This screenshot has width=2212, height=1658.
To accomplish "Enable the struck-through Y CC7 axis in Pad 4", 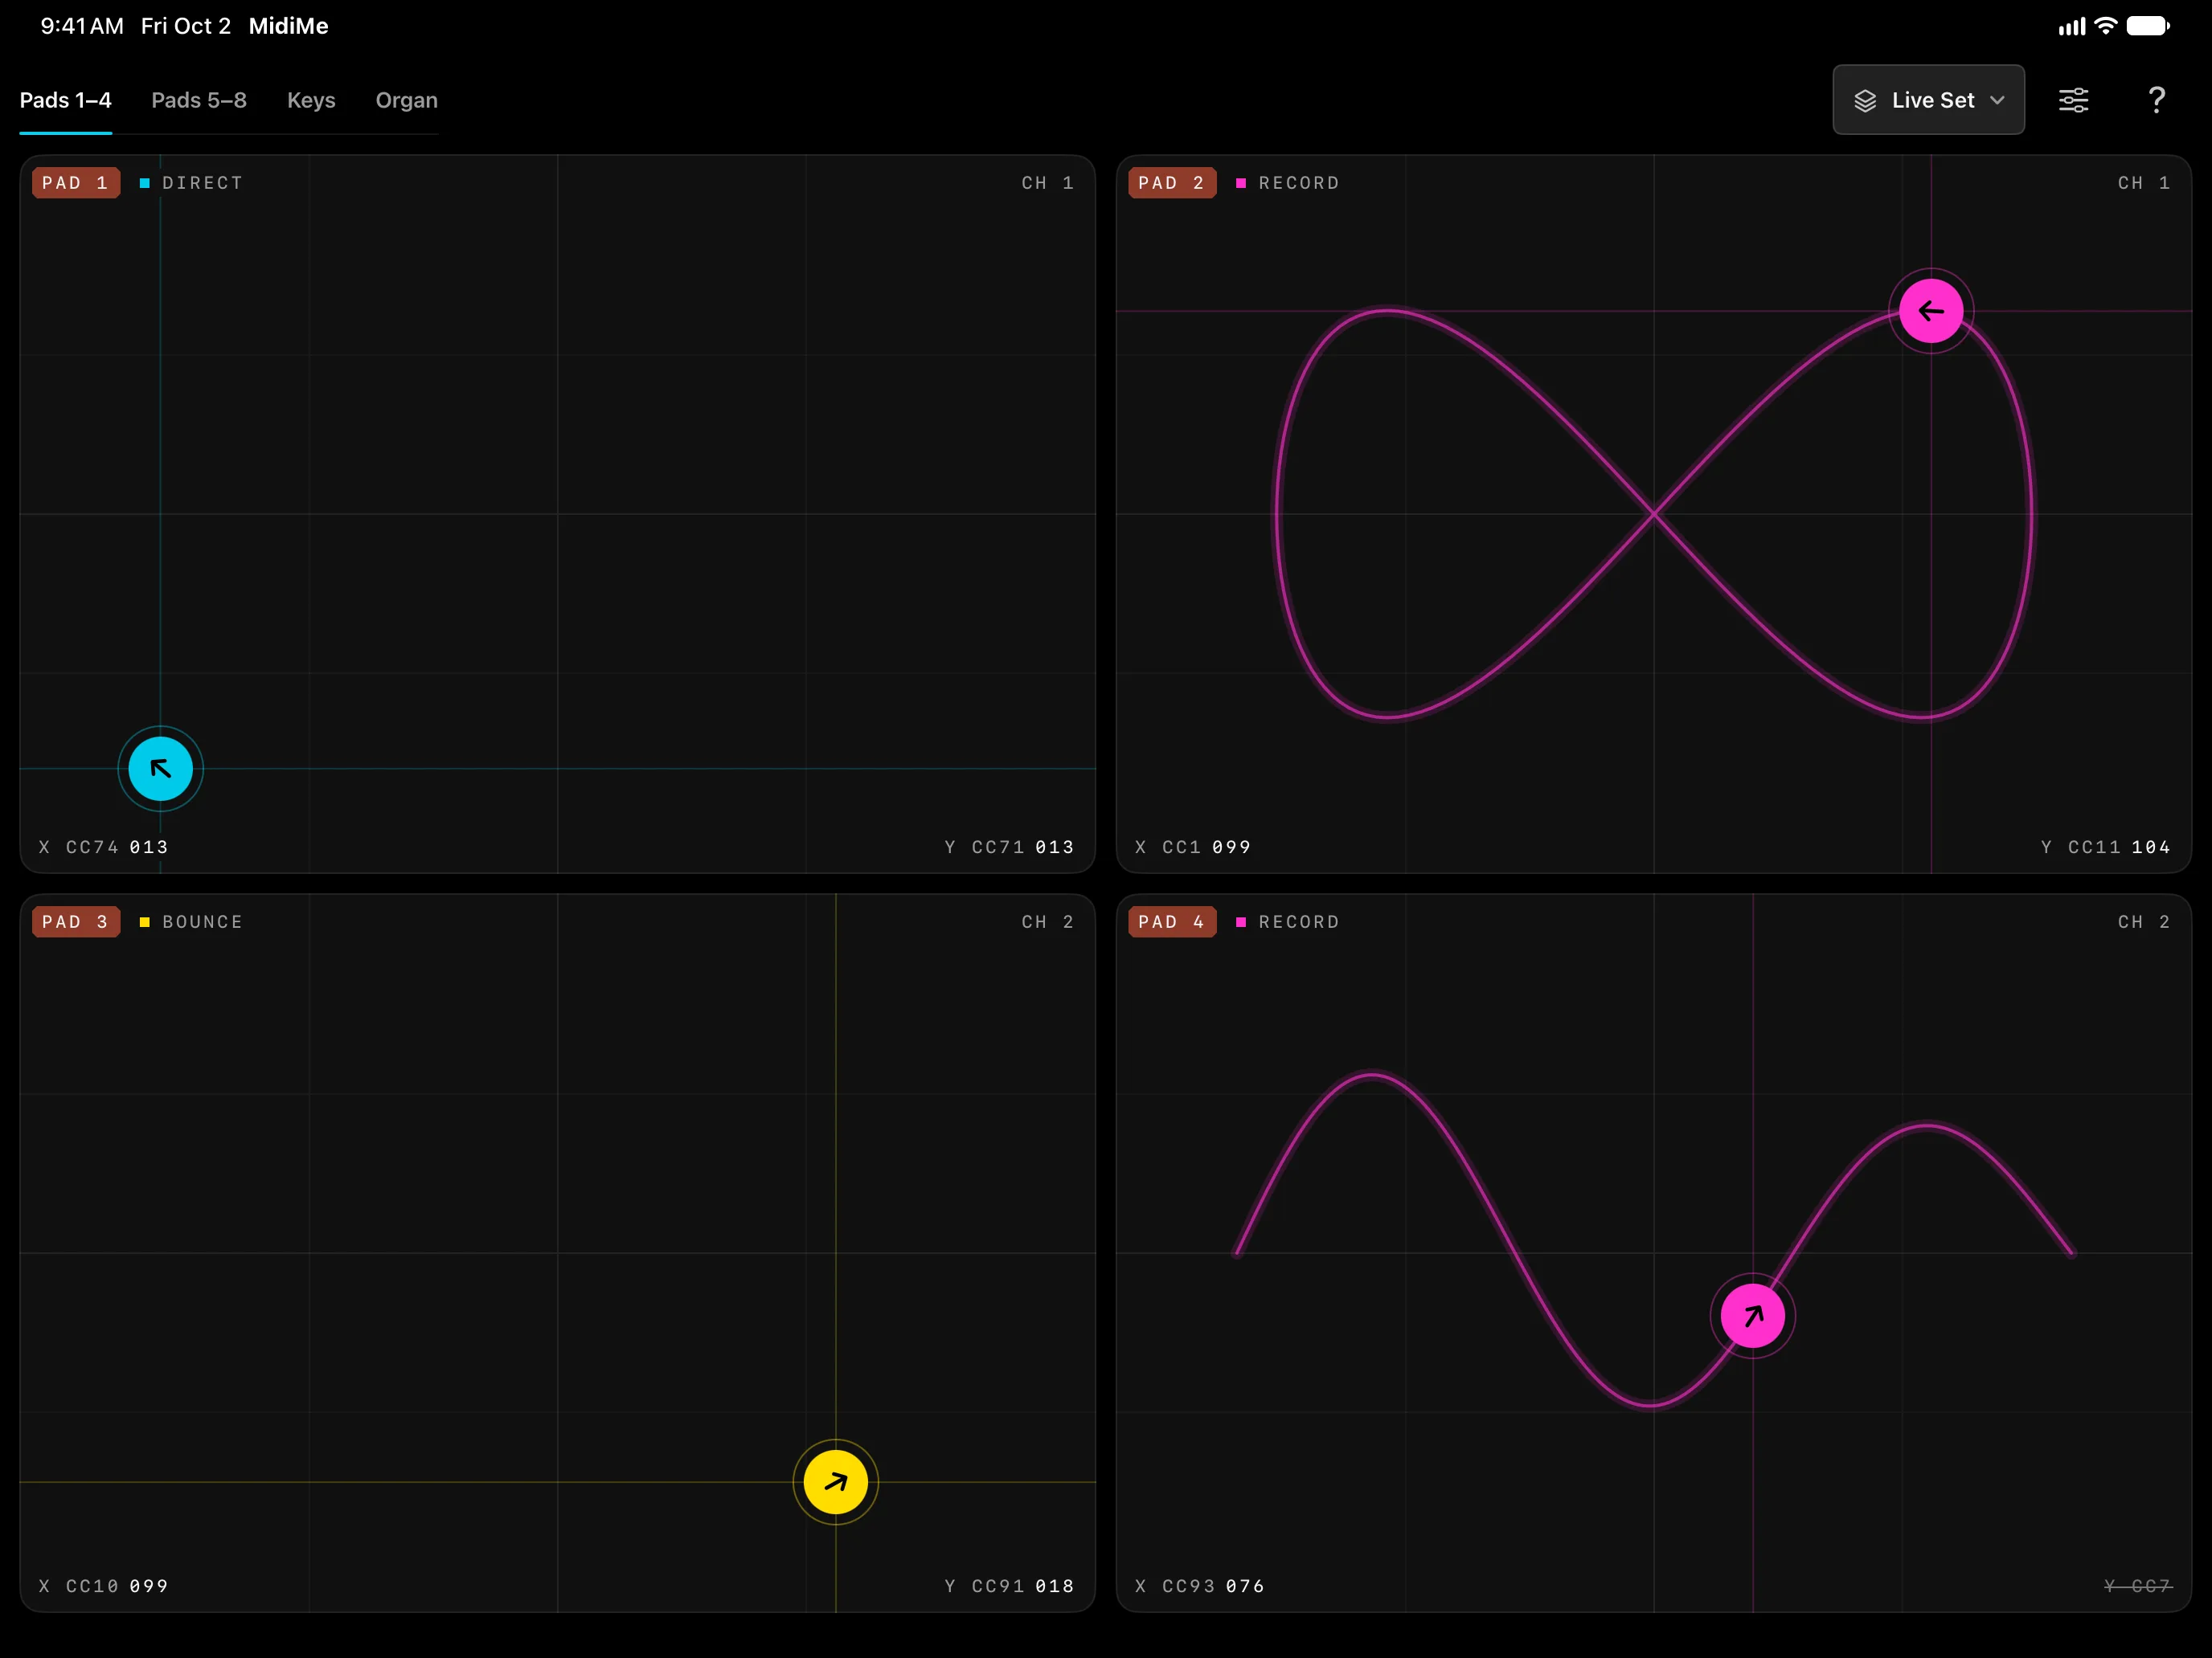I will click(x=2138, y=1585).
